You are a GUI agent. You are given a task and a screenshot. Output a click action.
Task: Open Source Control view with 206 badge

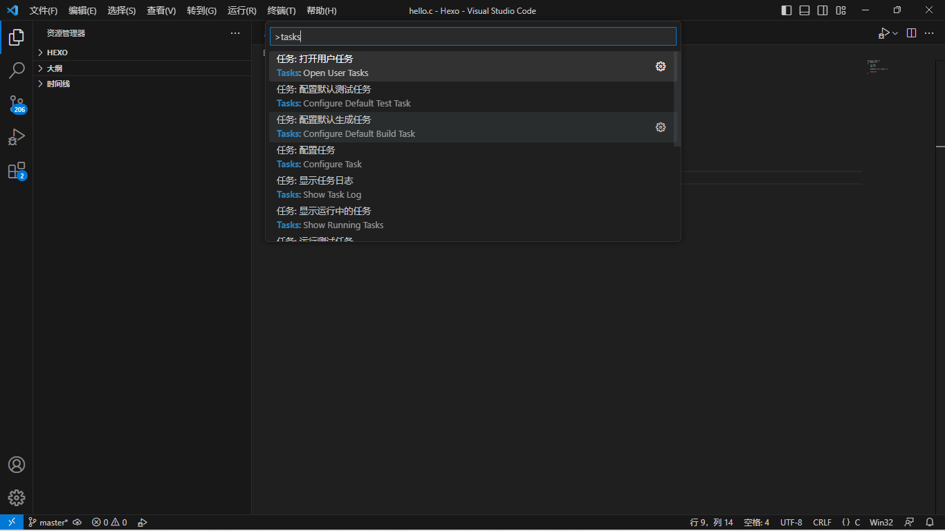pyautogui.click(x=17, y=104)
